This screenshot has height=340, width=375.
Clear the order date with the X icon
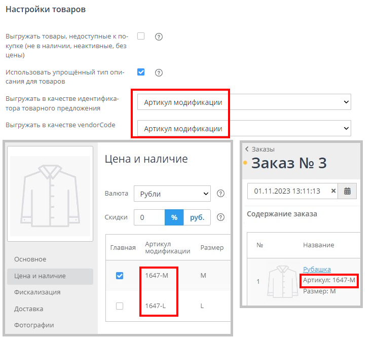[333, 191]
